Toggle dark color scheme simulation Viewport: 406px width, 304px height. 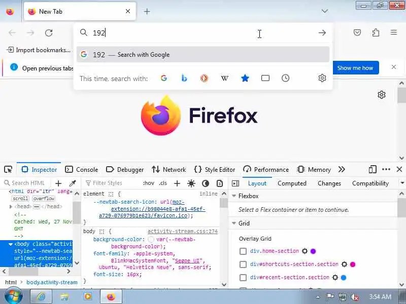[206, 183]
